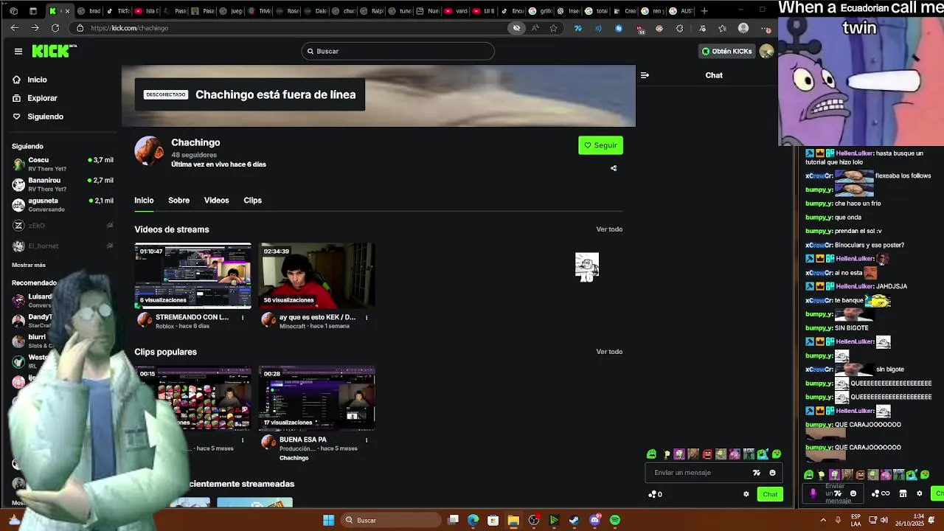Open the 02:34:39 Minecraft video thumbnail
Screen dimensions: 944x531
click(317, 275)
